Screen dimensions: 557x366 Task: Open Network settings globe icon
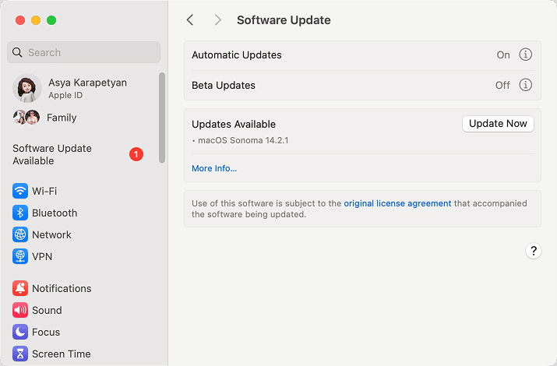20,235
